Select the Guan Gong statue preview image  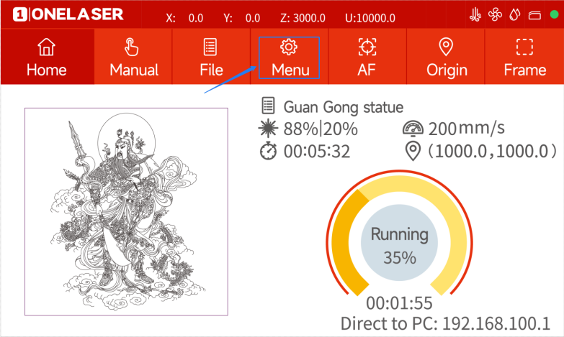[x=126, y=212]
